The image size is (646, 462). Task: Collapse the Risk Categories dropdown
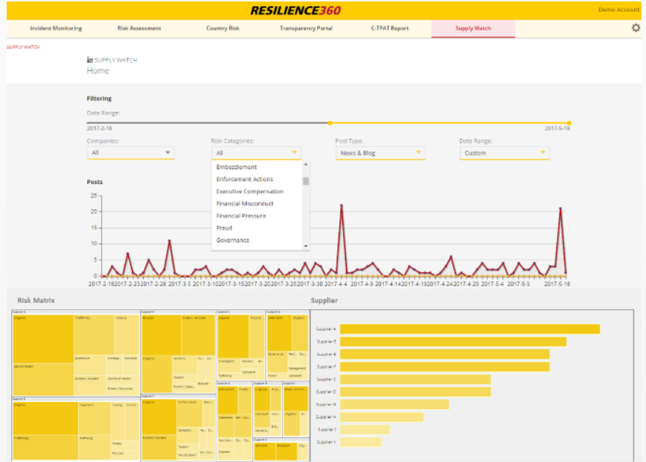256,153
